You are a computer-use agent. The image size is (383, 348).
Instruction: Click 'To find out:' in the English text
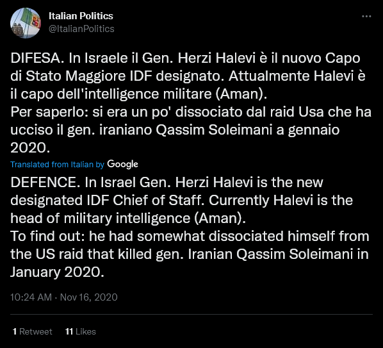[47, 236]
